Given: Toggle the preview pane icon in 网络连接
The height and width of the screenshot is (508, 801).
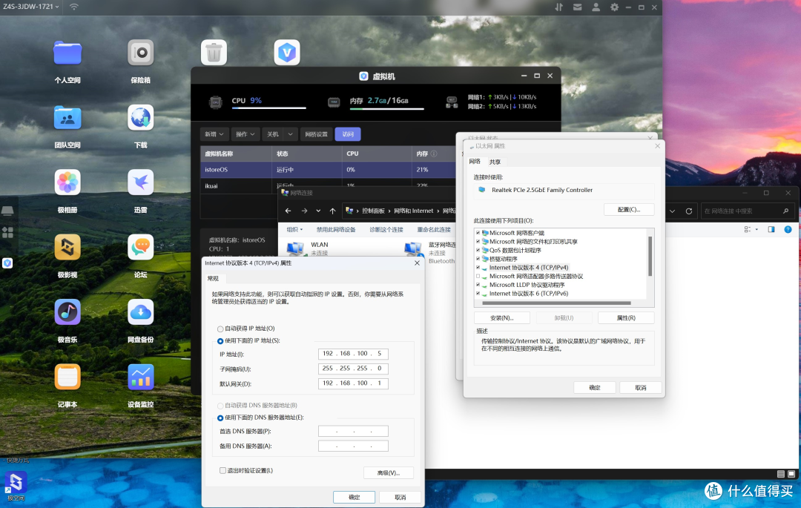Looking at the screenshot, I should (x=771, y=229).
